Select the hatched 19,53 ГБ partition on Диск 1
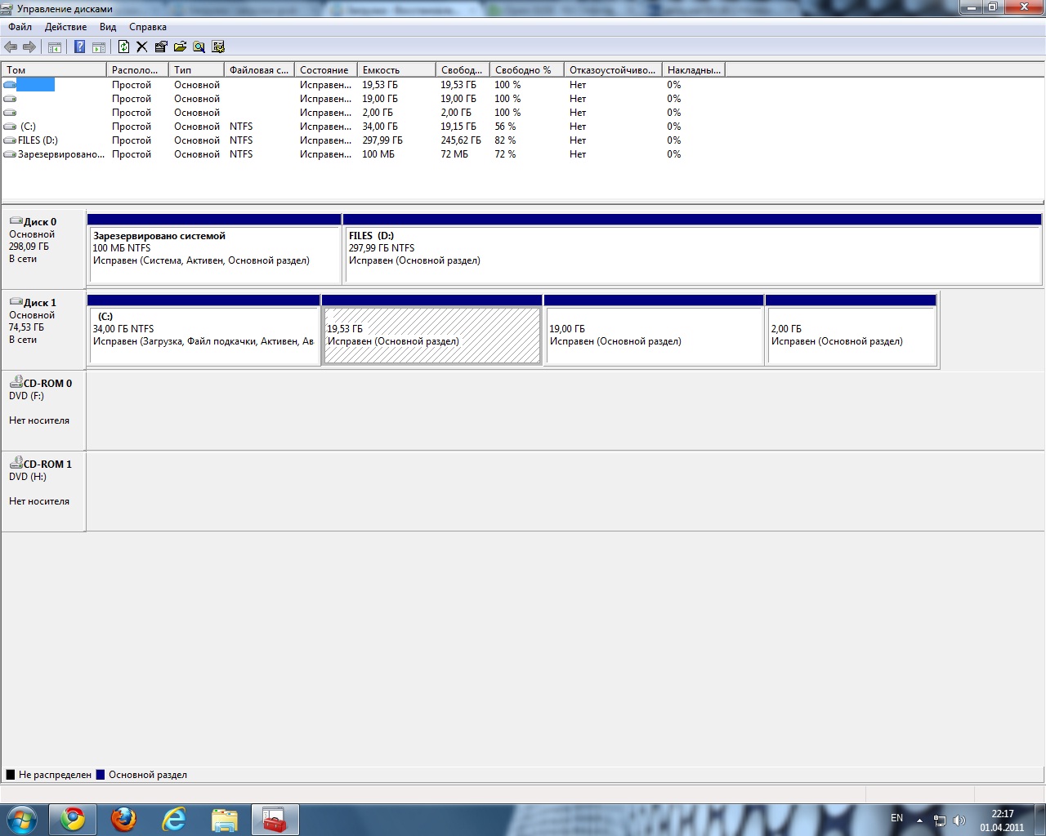The image size is (1046, 836). pos(432,330)
